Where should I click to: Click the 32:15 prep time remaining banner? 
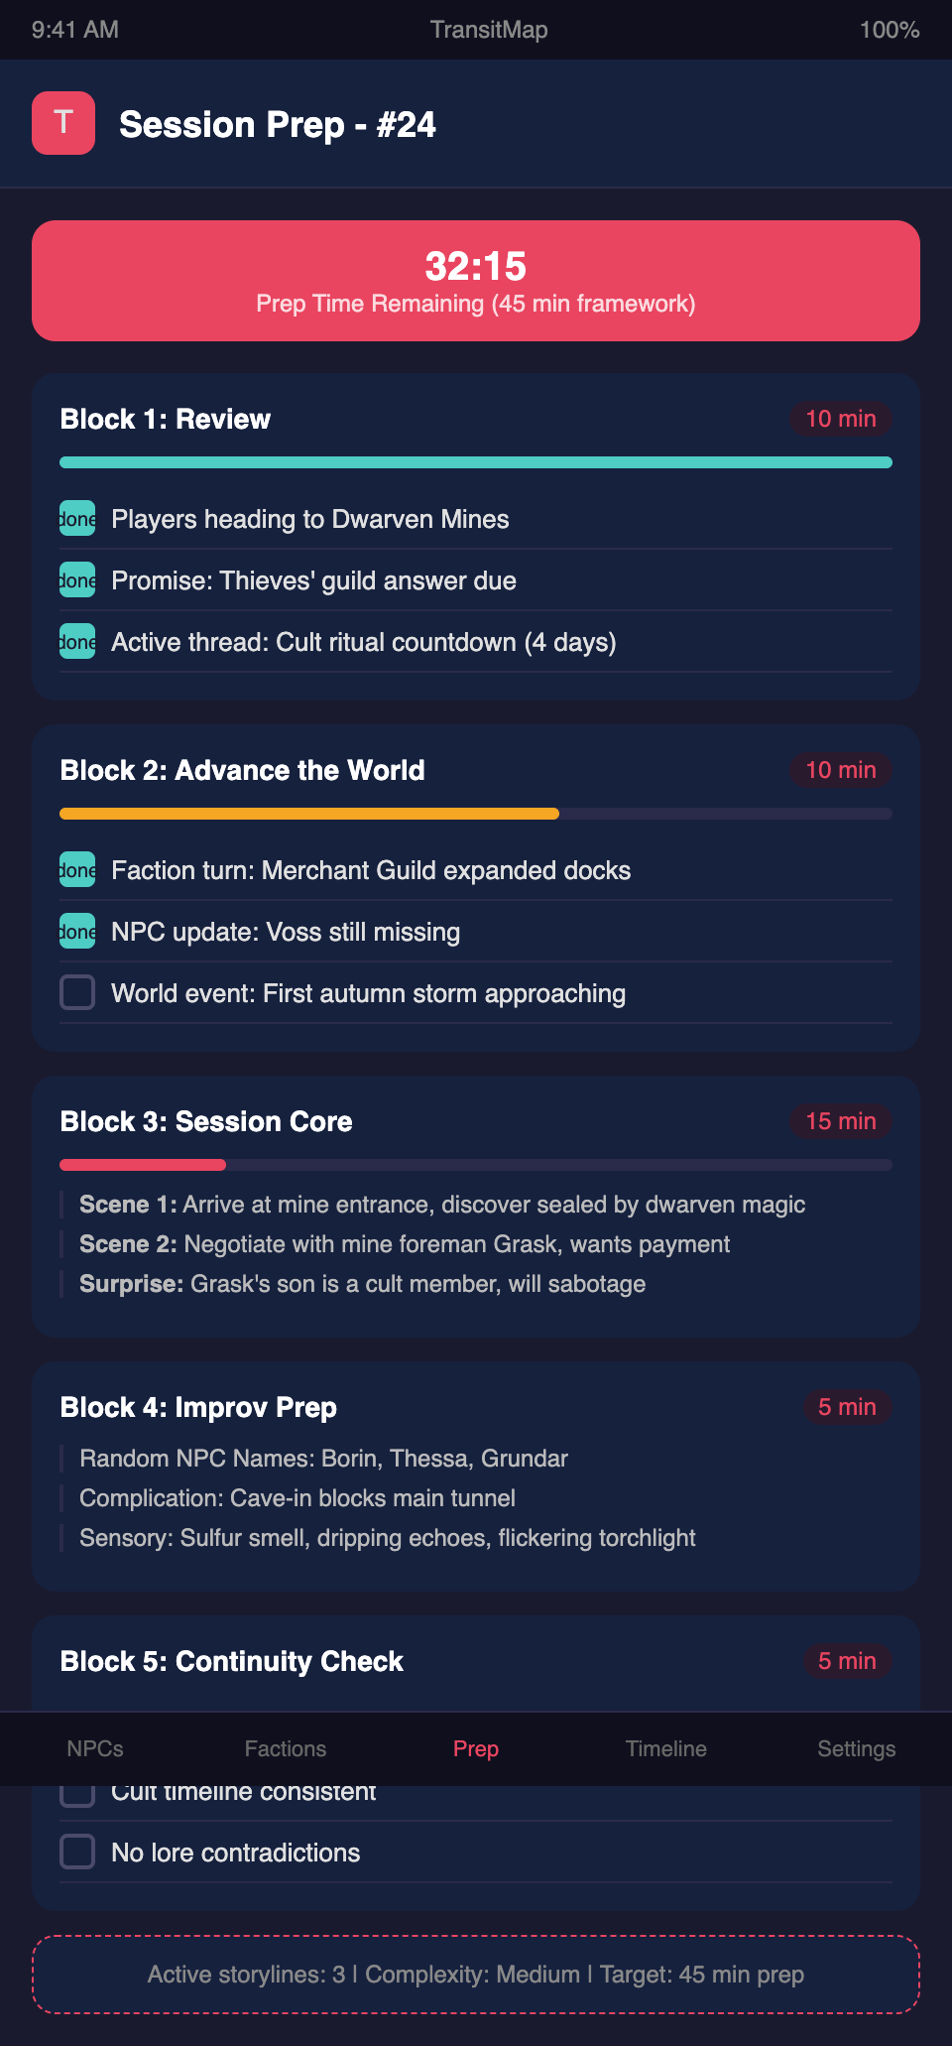[x=476, y=281]
